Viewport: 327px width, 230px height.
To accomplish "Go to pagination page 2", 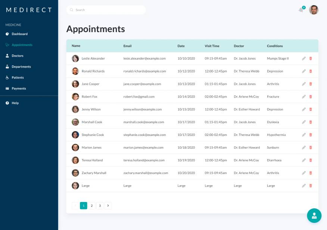I will coord(92,206).
